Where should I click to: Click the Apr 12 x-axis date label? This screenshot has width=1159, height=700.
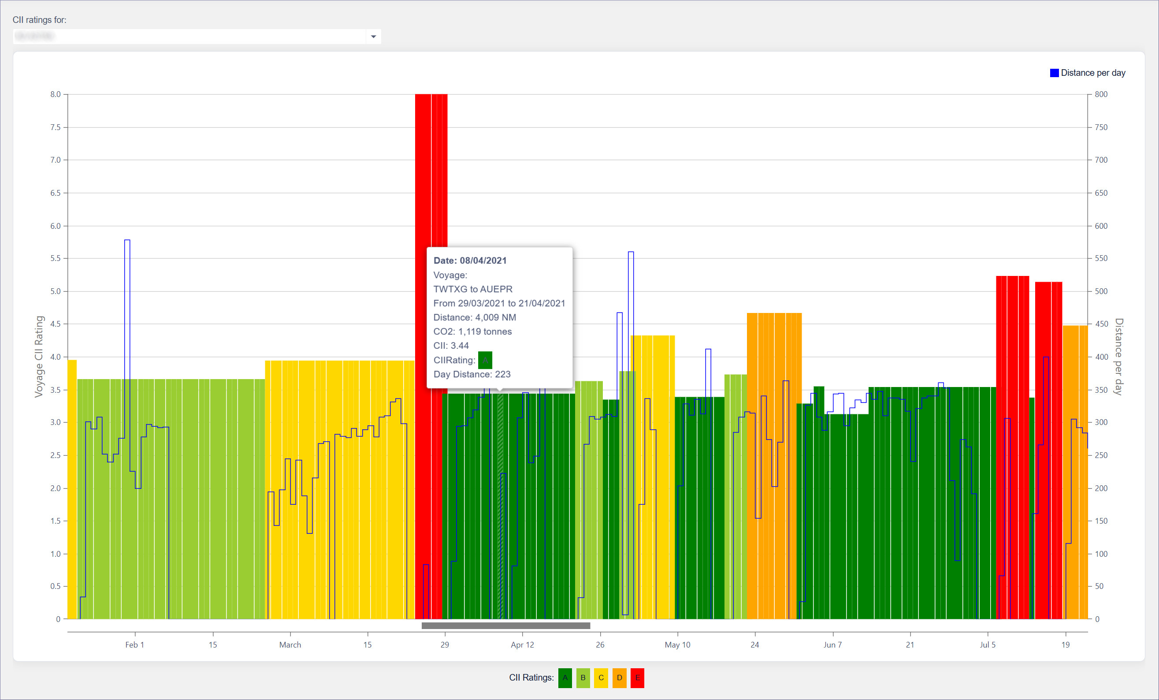tap(522, 645)
